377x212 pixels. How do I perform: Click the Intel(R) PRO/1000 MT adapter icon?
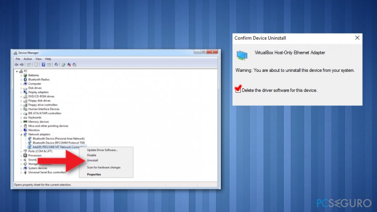tap(30, 147)
